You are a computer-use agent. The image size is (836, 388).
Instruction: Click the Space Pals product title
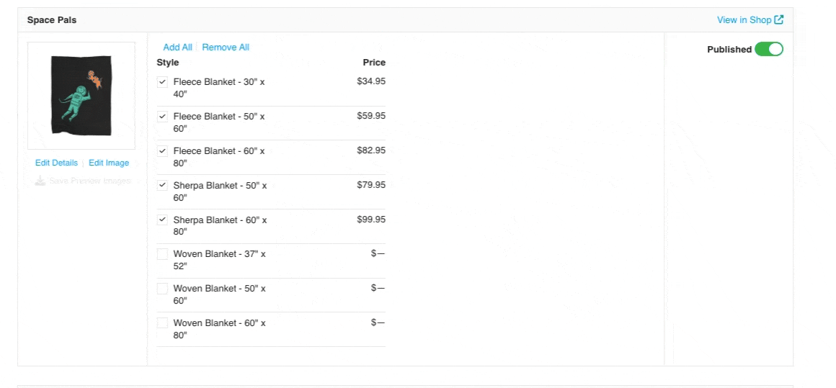[52, 20]
